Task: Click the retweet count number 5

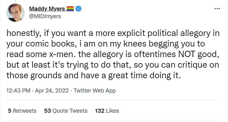Action: [x=10, y=111]
